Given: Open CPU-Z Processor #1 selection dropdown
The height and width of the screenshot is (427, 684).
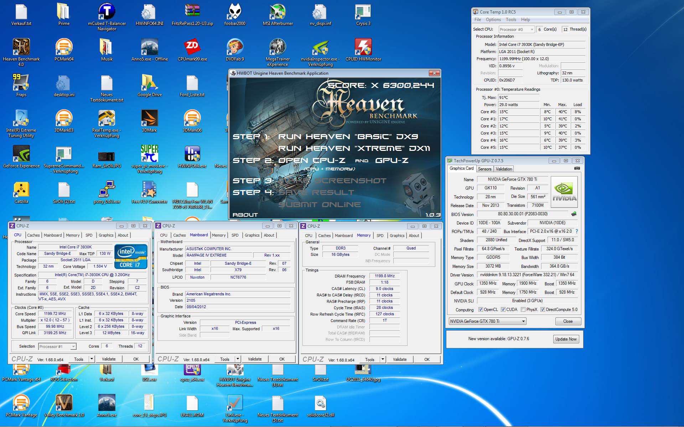Looking at the screenshot, I should pos(57,346).
